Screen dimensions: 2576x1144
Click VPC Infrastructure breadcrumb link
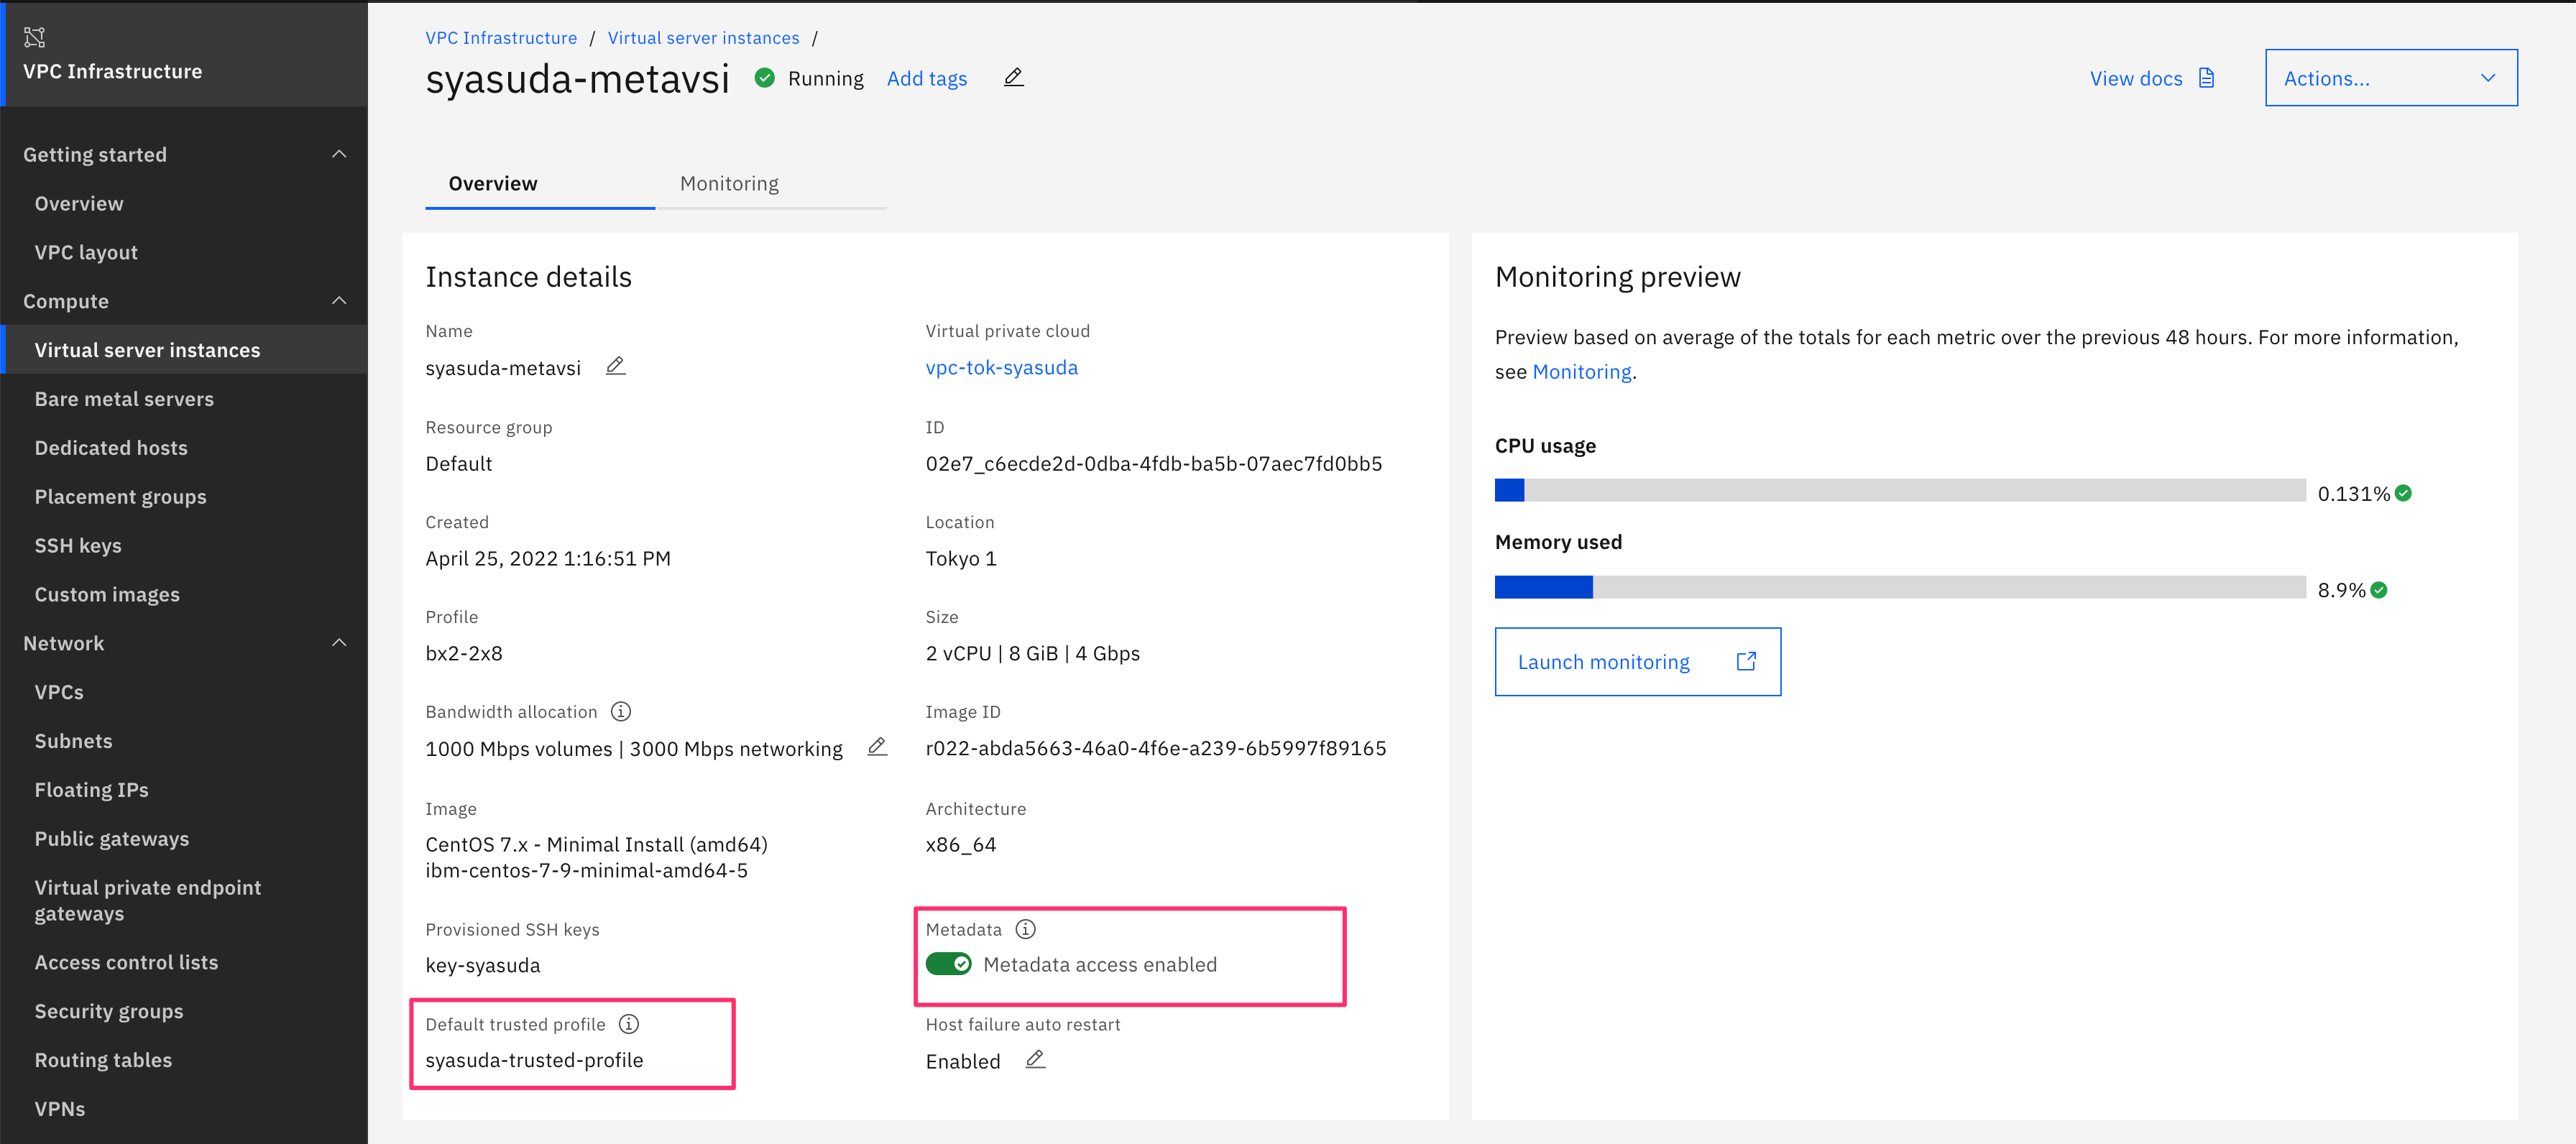click(501, 38)
